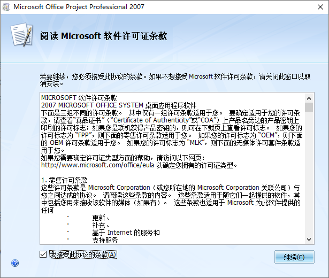Click the http://www.microsoft.com/office/eula URL text
Screen dimensions: 329x278
(x=97, y=165)
